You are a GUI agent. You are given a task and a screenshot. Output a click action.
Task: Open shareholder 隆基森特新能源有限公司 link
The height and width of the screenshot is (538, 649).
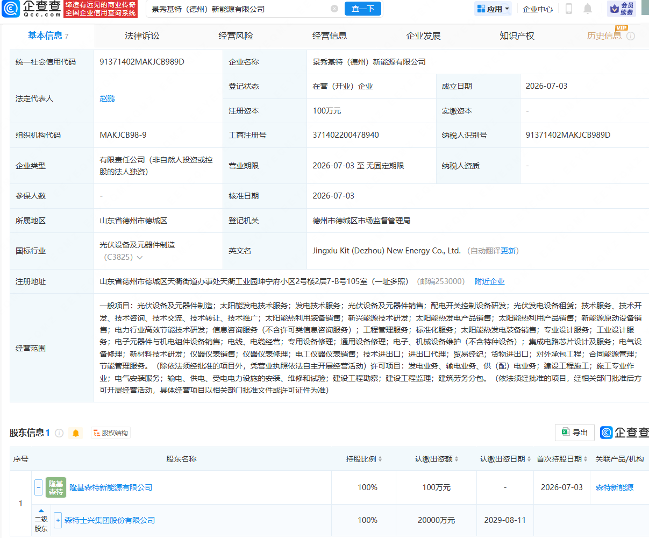(x=111, y=487)
